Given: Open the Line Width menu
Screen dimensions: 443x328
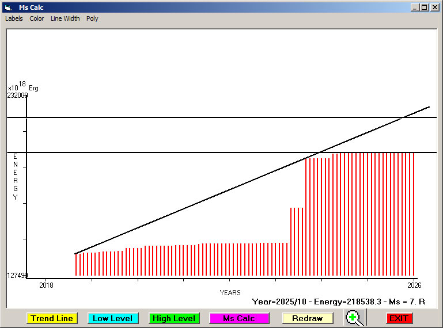Looking at the screenshot, I should tap(65, 18).
